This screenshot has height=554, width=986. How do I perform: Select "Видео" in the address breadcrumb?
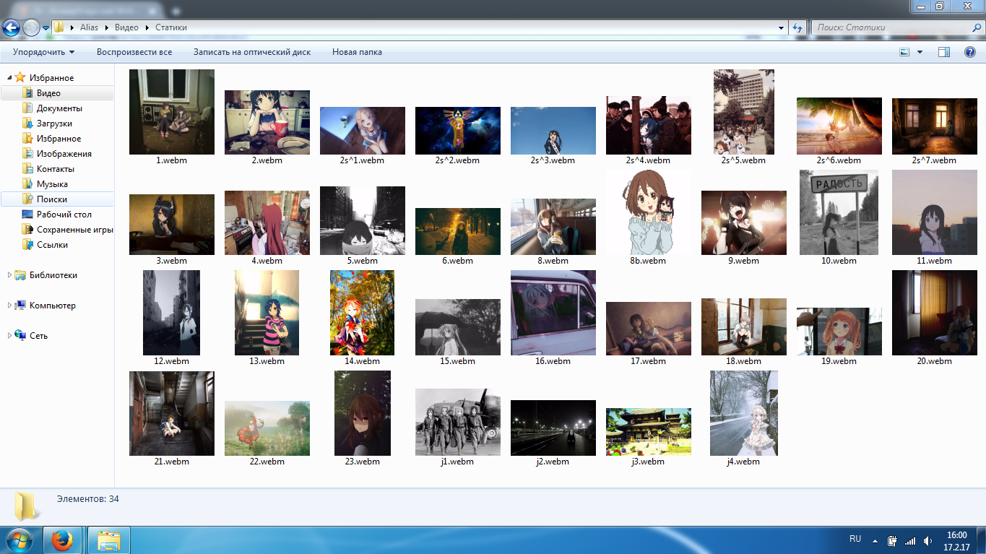126,27
